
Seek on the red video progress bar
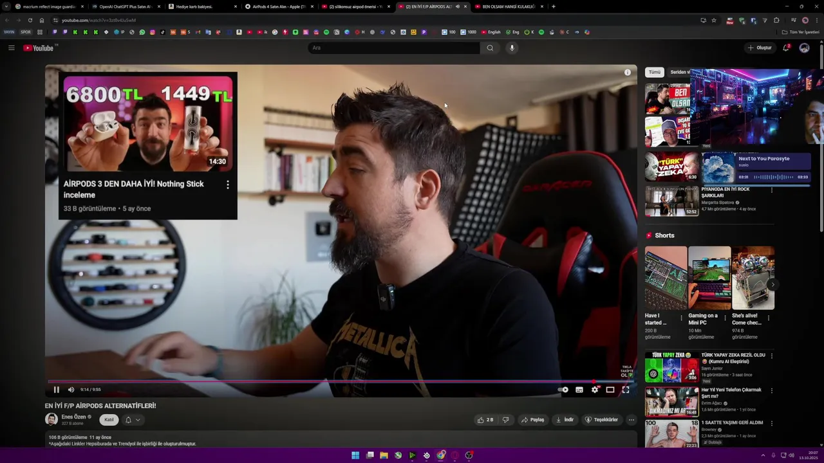(341, 381)
